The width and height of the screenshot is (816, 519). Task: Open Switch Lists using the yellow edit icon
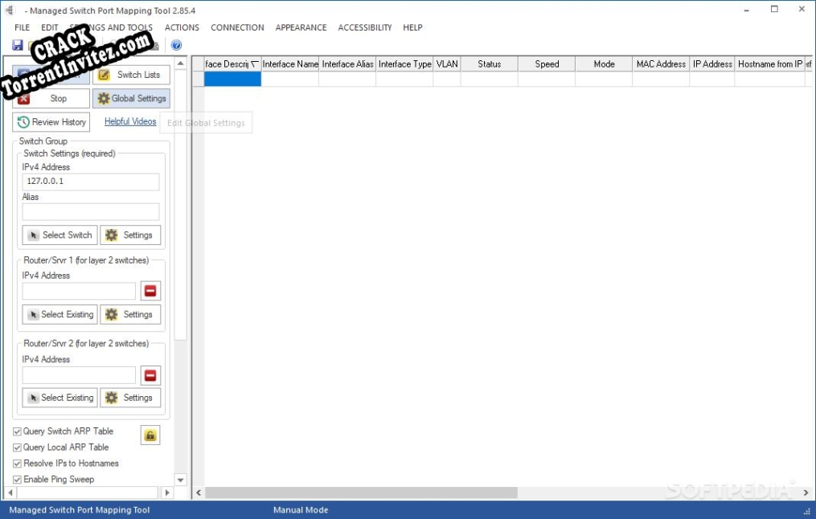click(103, 75)
